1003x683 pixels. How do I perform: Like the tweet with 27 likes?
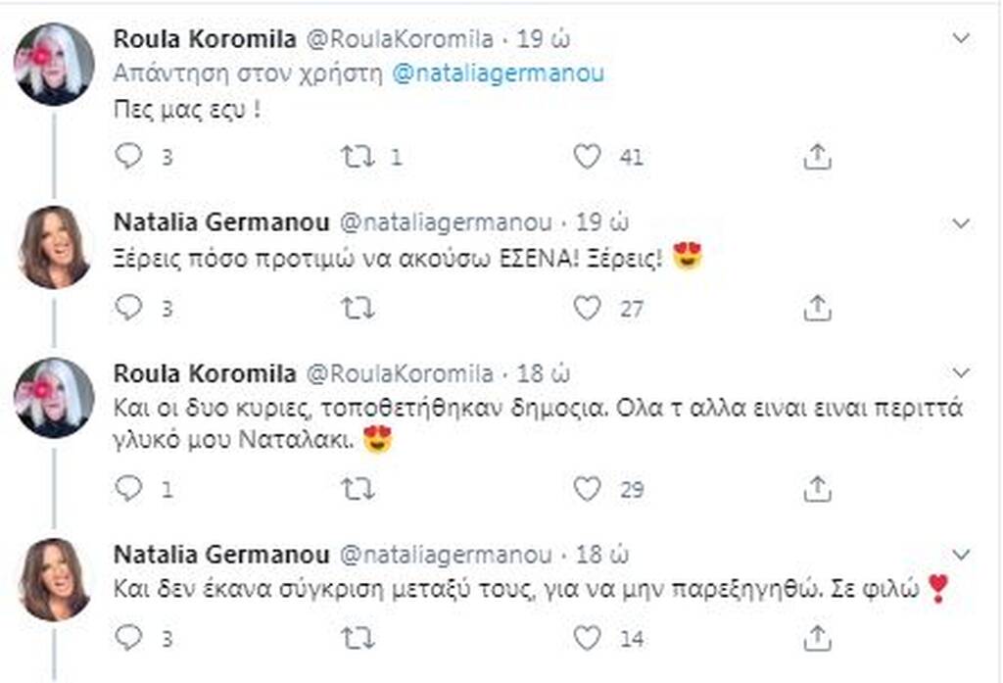(x=587, y=309)
